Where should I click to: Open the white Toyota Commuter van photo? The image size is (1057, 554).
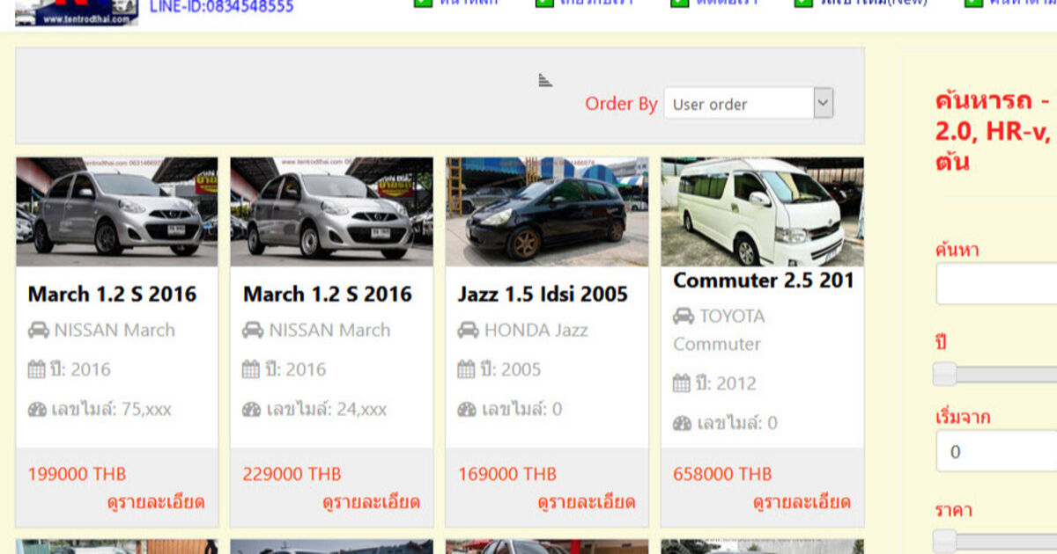tap(763, 212)
